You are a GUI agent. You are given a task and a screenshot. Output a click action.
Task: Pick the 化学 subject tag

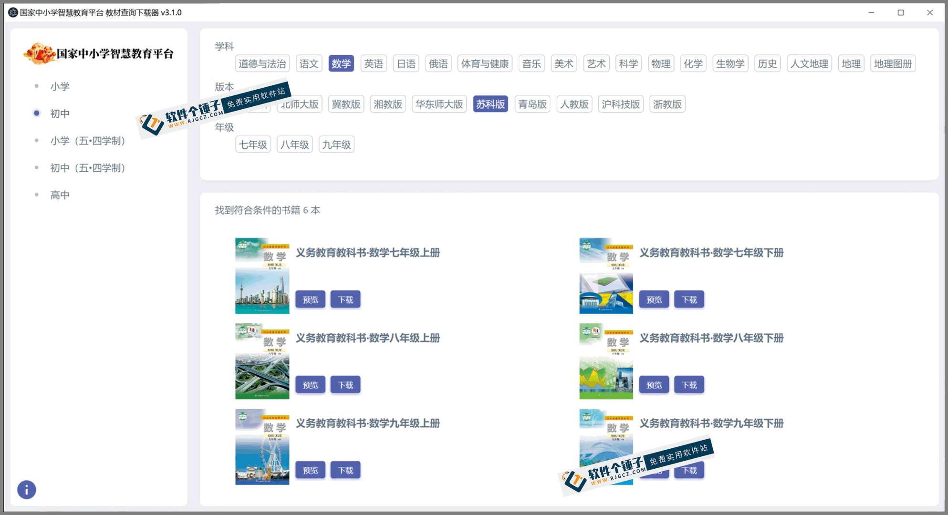[693, 63]
